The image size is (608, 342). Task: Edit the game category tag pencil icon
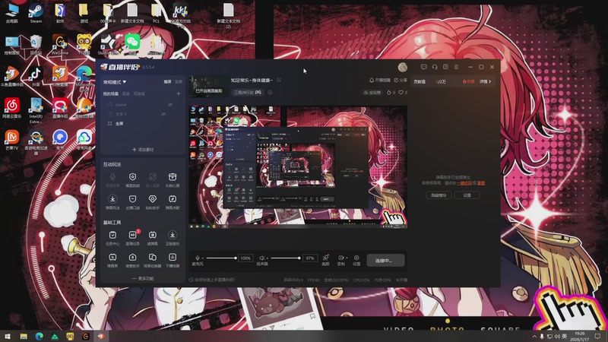pyautogui.click(x=271, y=92)
